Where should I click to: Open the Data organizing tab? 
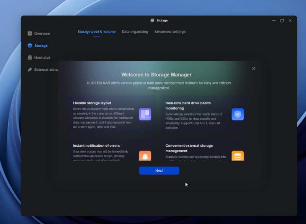point(135,32)
